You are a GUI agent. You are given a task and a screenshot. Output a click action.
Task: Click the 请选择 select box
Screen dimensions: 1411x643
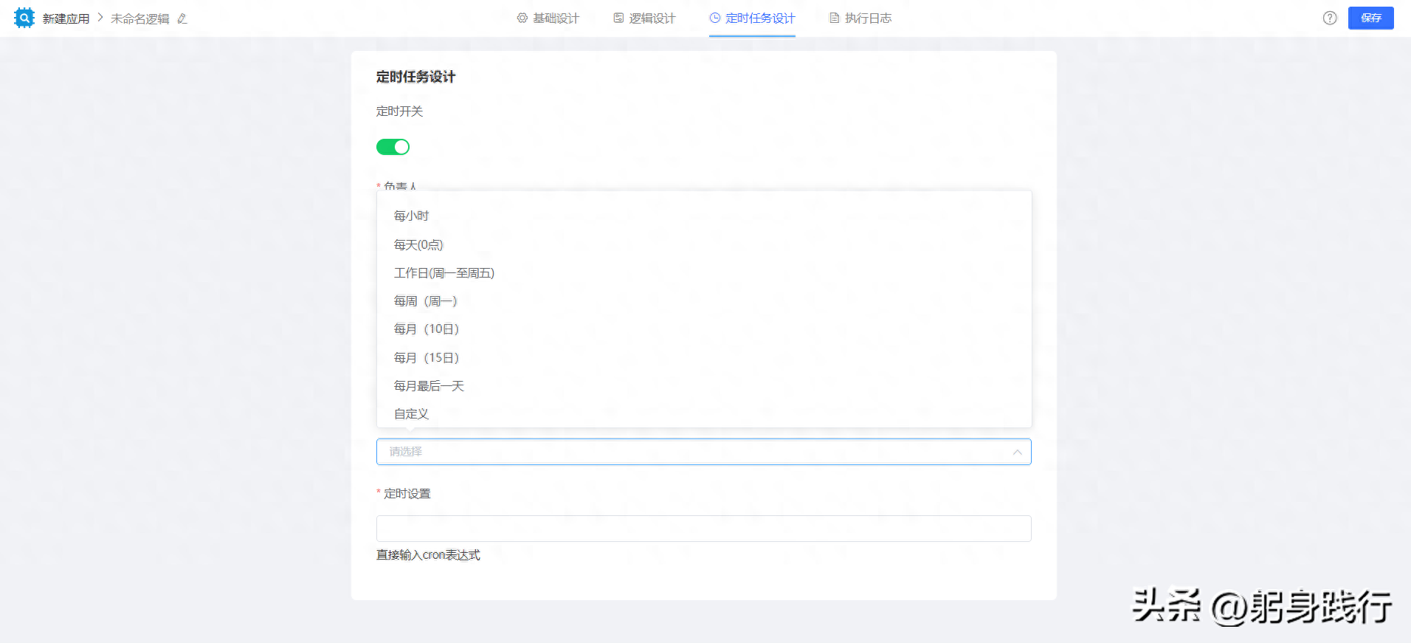point(694,452)
